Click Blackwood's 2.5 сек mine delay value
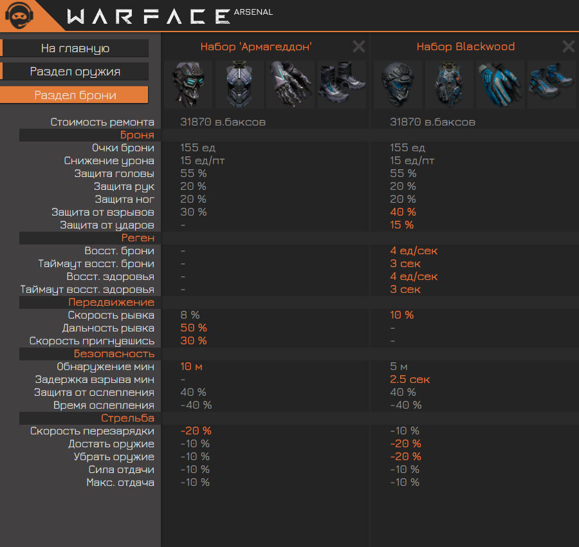 pos(410,379)
